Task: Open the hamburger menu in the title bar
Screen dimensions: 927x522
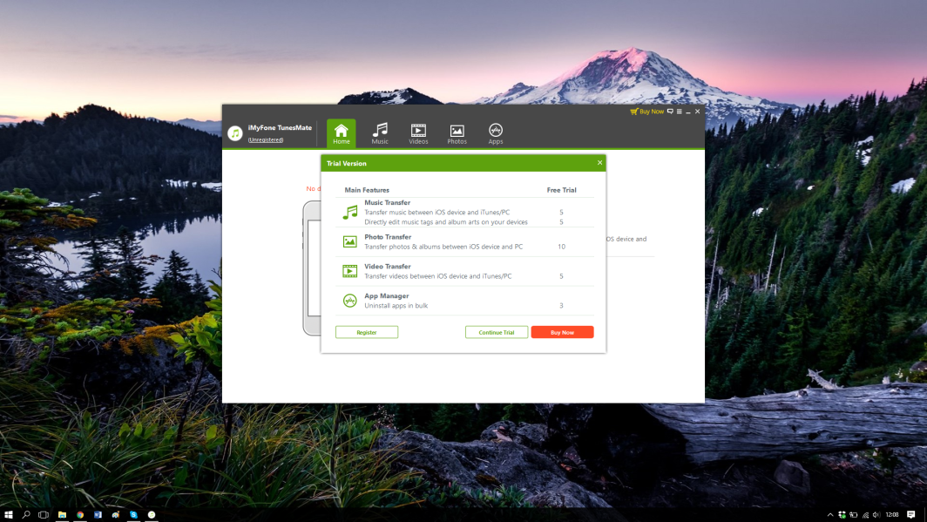Action: click(680, 112)
